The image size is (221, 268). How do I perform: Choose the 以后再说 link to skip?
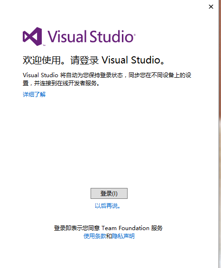(108, 206)
